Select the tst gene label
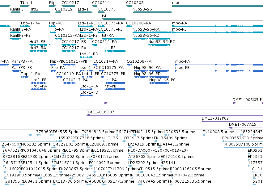The width and height of the screenshot is (263, 186). point(104,15)
